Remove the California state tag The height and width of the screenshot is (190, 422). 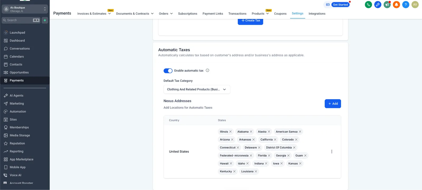[275, 140]
